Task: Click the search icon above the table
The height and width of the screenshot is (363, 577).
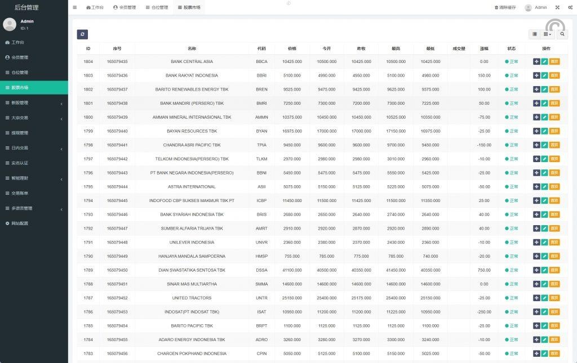Action: point(562,34)
